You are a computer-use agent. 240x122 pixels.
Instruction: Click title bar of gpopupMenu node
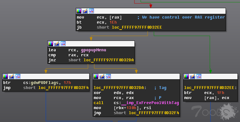click(x=91, y=44)
